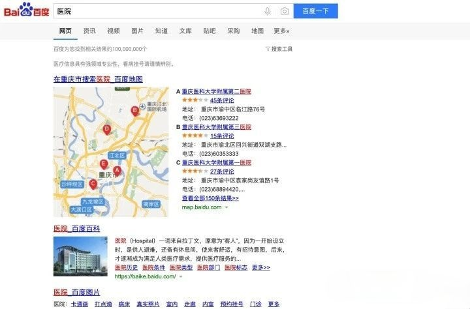
Task: Open 15条评论 reviews link
Action: pos(222,136)
